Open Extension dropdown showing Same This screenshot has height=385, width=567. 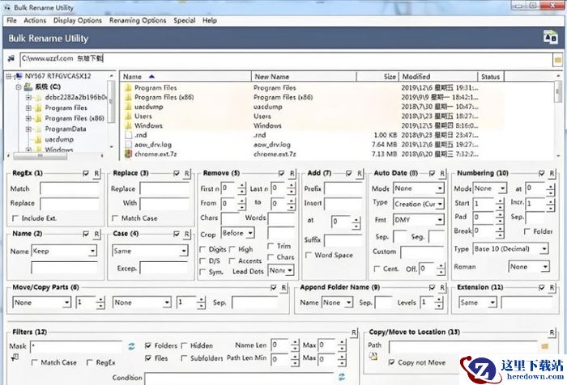(x=477, y=302)
